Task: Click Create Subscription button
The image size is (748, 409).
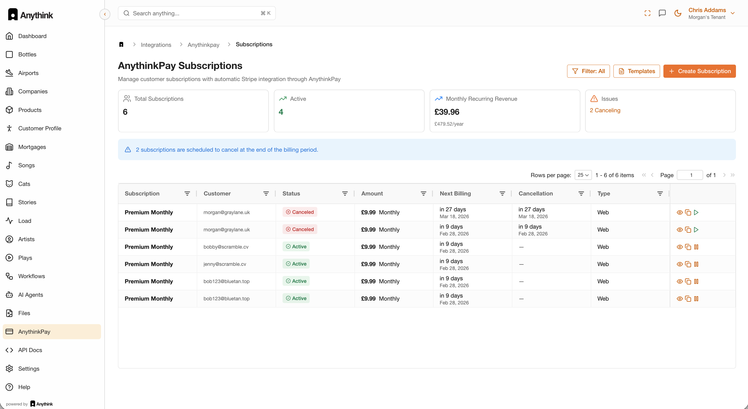Action: click(x=699, y=71)
